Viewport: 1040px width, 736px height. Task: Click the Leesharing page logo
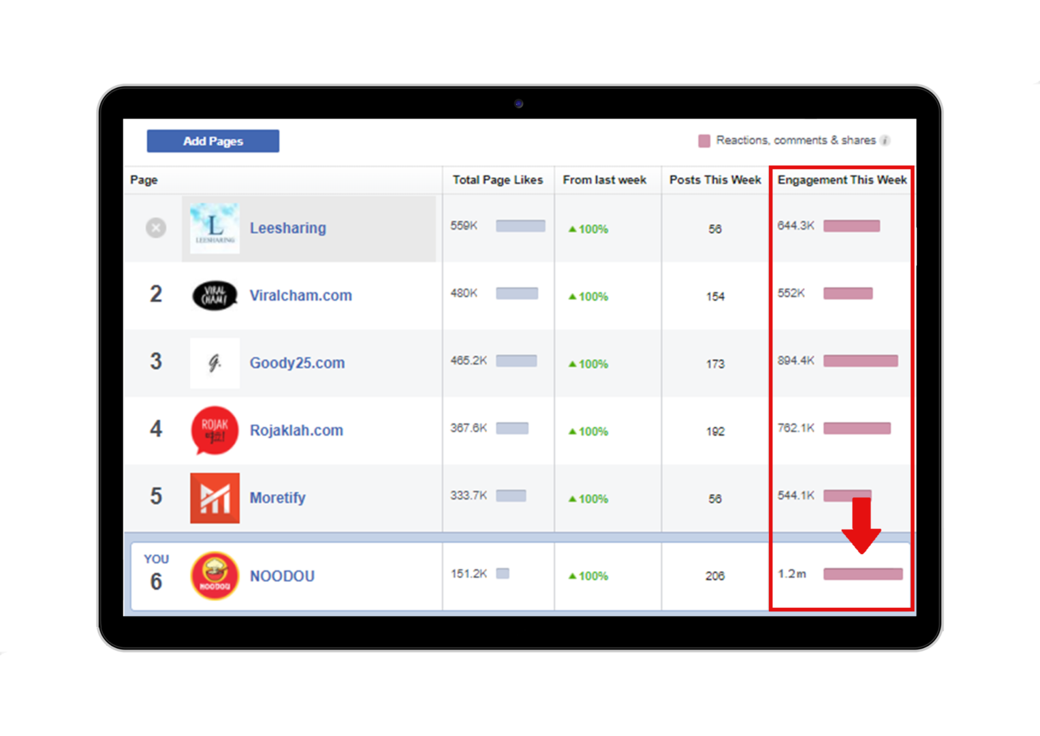pos(215,228)
